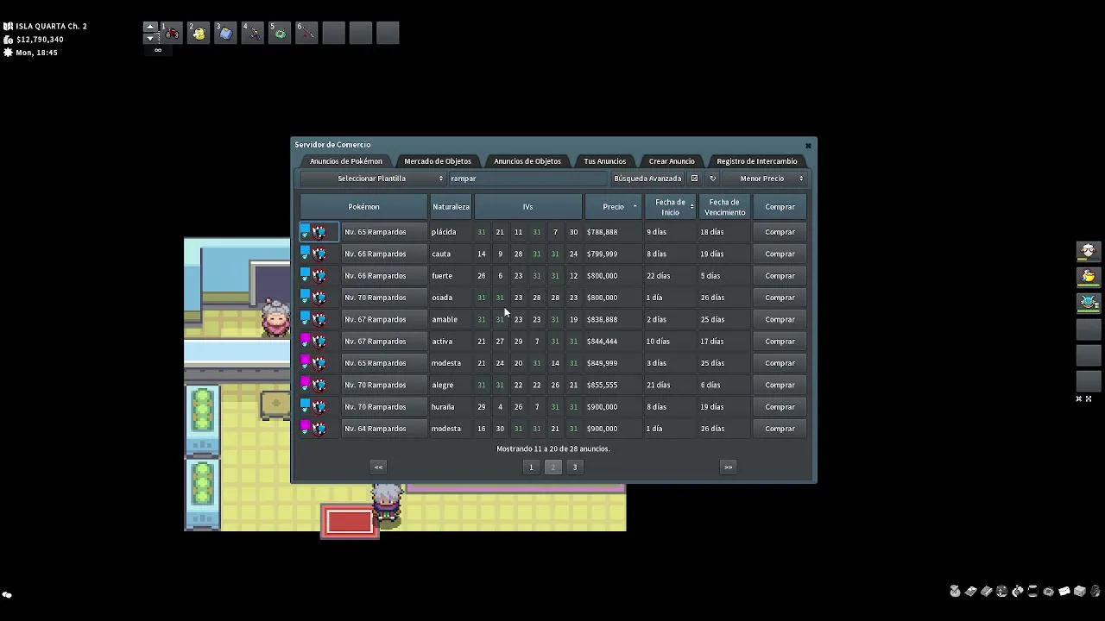Sort by Fecha de Vencimiento column
This screenshot has width=1105, height=621.
[x=725, y=207]
